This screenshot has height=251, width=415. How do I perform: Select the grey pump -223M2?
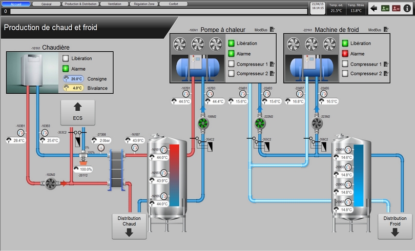[x=317, y=124]
